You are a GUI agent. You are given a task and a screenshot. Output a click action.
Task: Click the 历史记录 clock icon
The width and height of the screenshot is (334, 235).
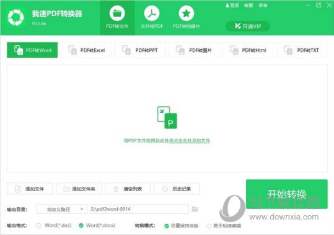point(165,189)
